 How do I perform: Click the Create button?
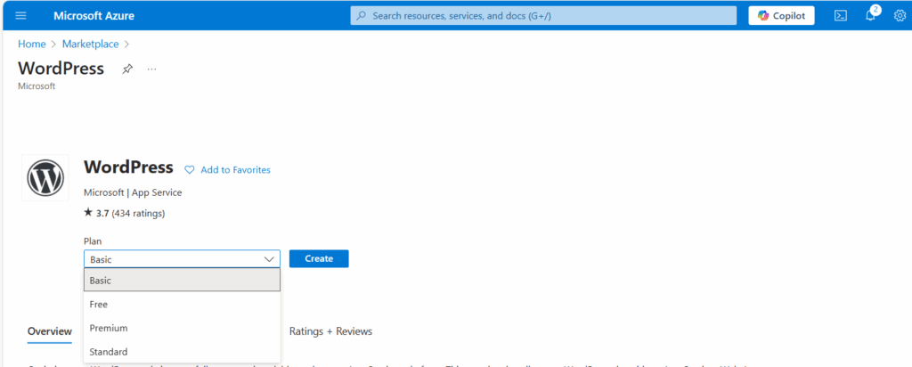click(x=319, y=258)
